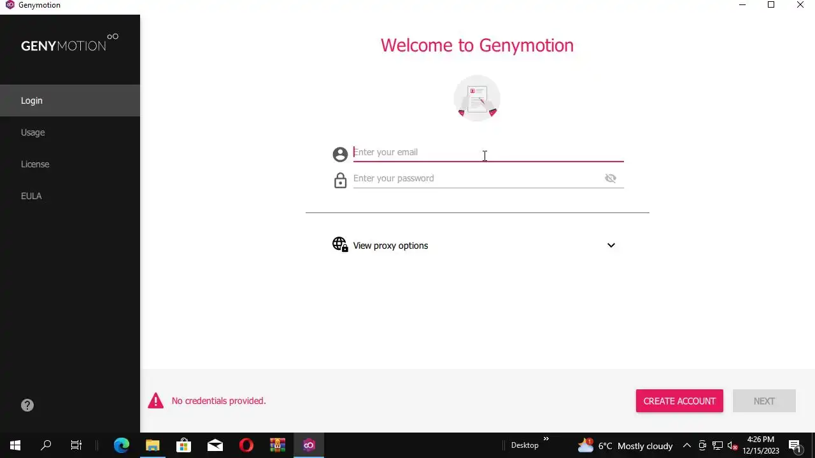The image size is (815, 458).
Task: Open the EULA sidebar item
Action: pos(70,196)
